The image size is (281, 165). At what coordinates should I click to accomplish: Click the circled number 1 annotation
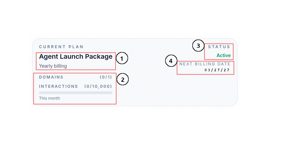[122, 59]
